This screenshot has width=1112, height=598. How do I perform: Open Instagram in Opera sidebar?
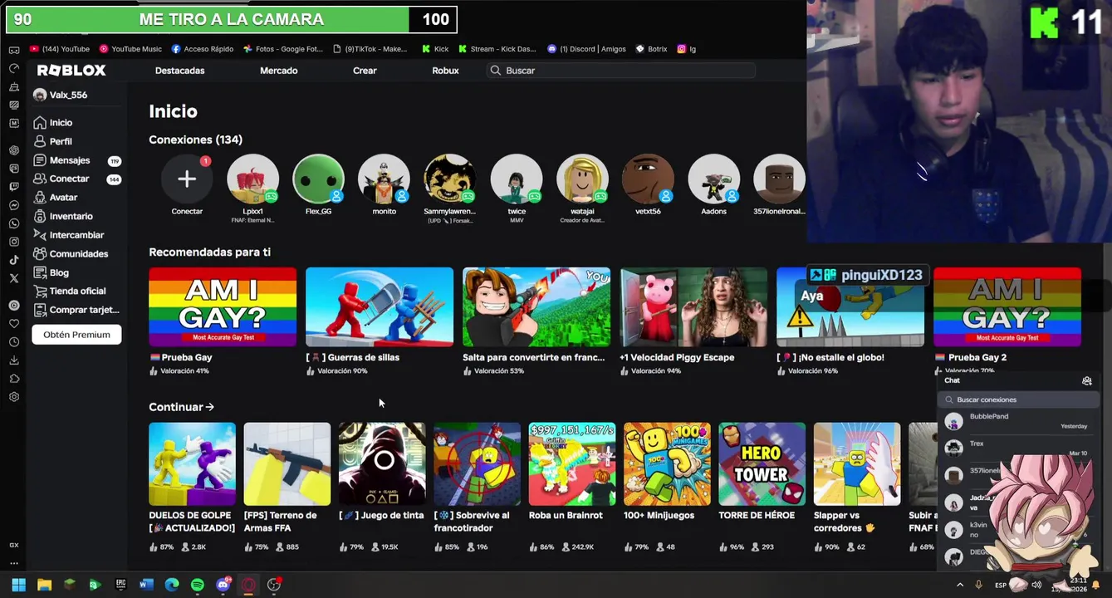pos(14,242)
